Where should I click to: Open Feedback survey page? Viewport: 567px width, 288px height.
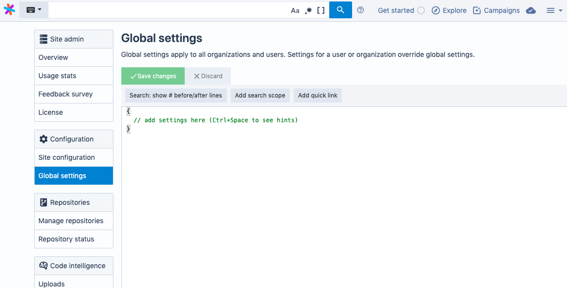coord(74,94)
